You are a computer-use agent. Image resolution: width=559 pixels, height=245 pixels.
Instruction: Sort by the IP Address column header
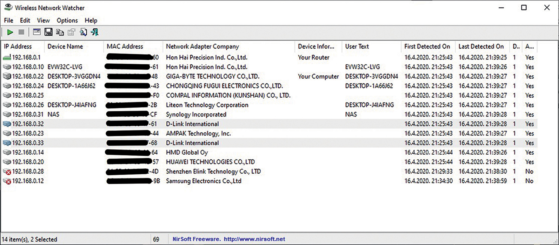pos(22,46)
